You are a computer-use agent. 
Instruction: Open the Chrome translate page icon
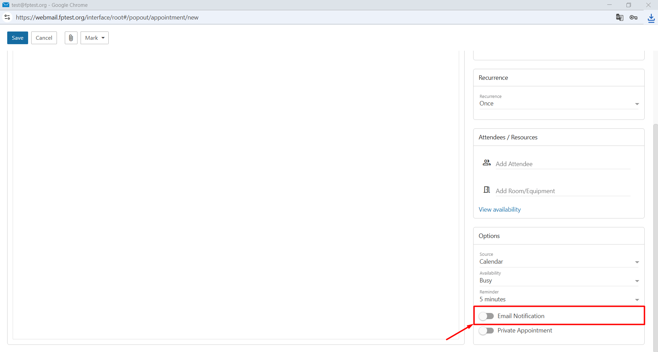tap(619, 17)
